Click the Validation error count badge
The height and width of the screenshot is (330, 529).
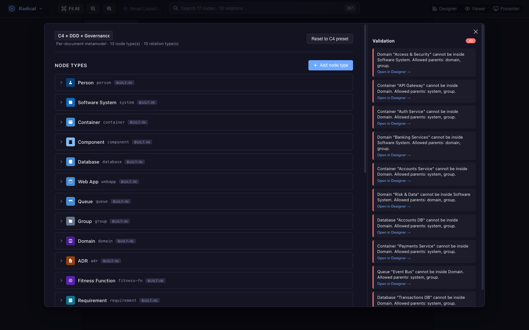click(471, 41)
